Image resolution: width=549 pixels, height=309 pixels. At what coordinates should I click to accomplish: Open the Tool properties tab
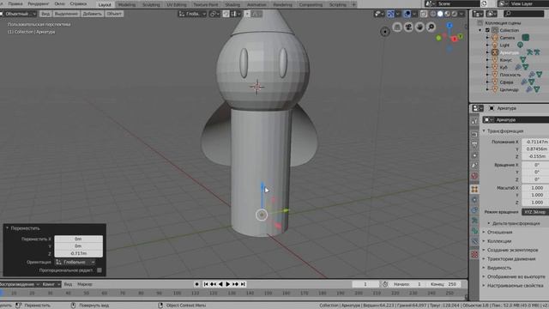(474, 121)
